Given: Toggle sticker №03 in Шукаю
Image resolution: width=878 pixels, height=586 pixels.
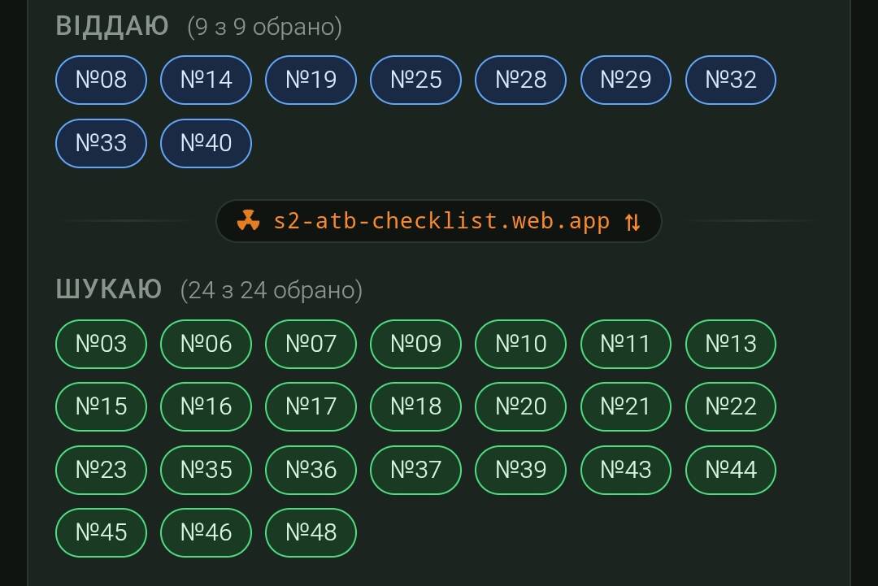Looking at the screenshot, I should pos(102,344).
